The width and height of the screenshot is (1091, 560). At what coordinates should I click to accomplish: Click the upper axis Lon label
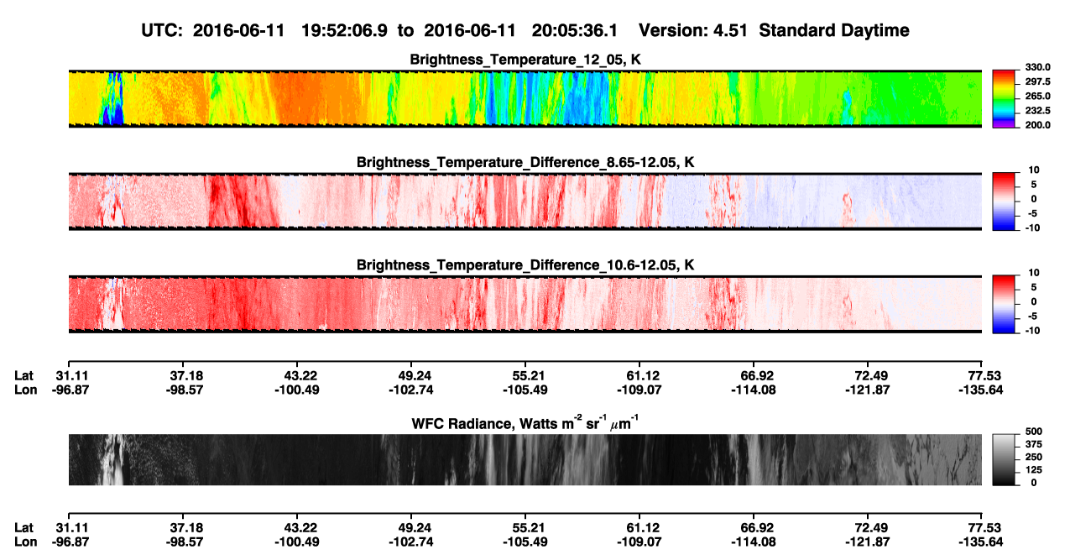point(26,389)
